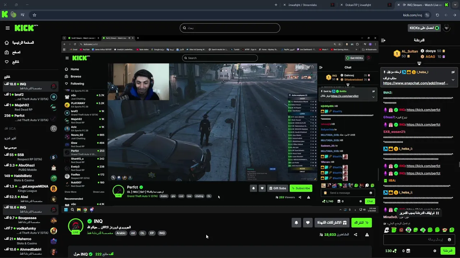The image size is (460, 258).
Task: Open the Following sidebar link
Action: coord(11,62)
